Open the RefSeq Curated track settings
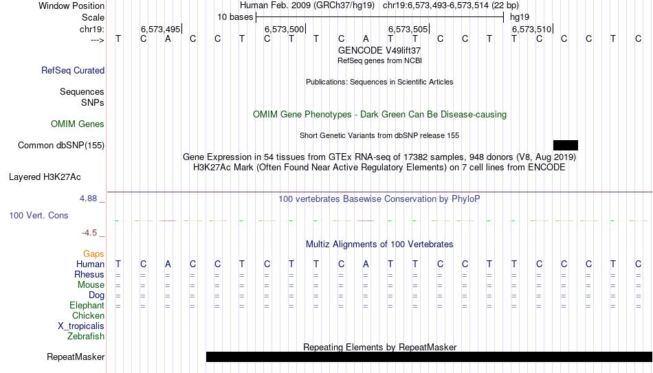Viewport: 653px width, 373px height. (x=73, y=70)
